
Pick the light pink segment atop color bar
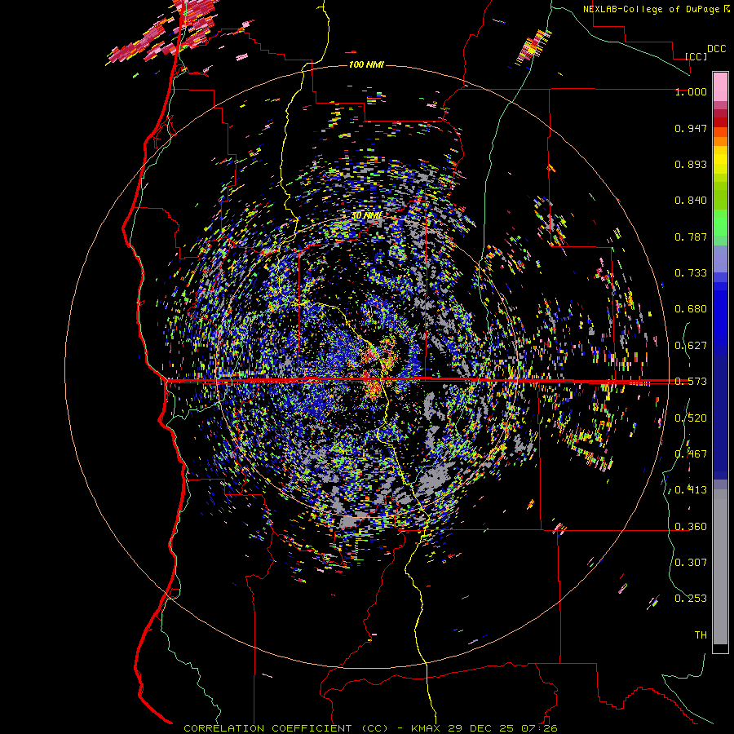coord(720,86)
